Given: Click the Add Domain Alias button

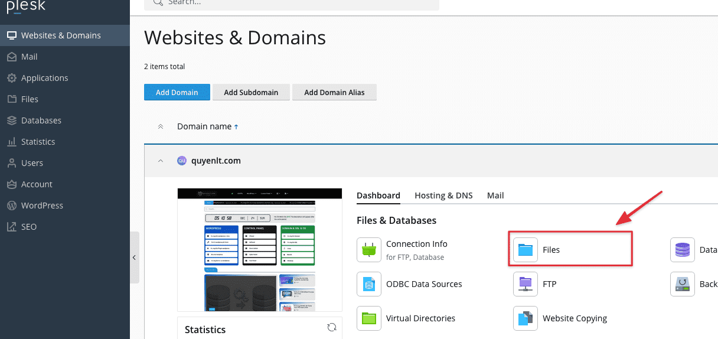Looking at the screenshot, I should [x=334, y=92].
